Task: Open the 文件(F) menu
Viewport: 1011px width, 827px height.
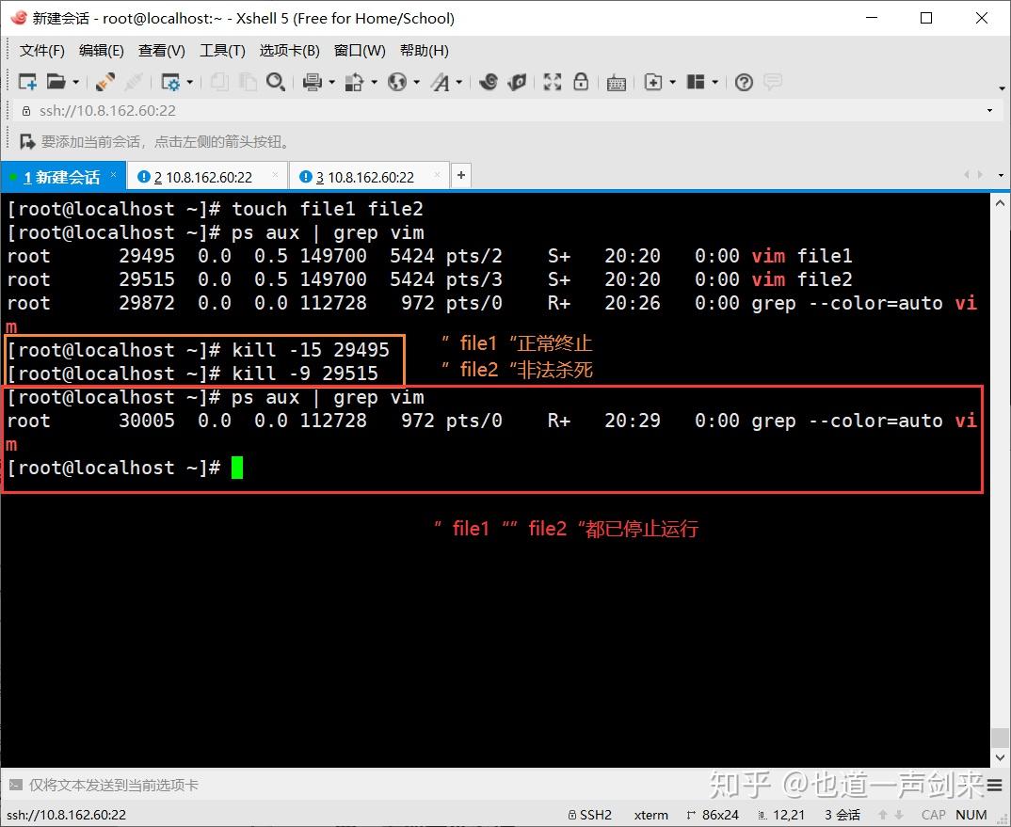Action: coord(42,50)
